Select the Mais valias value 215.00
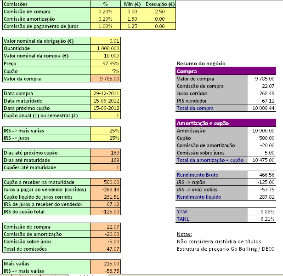The width and height of the screenshot is (283, 276). coord(105,264)
